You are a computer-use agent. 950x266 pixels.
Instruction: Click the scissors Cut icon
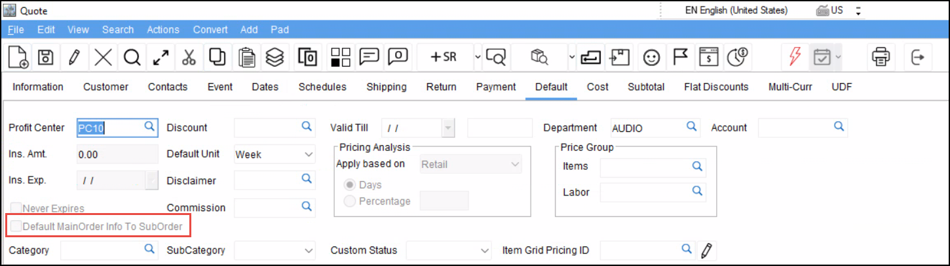189,58
